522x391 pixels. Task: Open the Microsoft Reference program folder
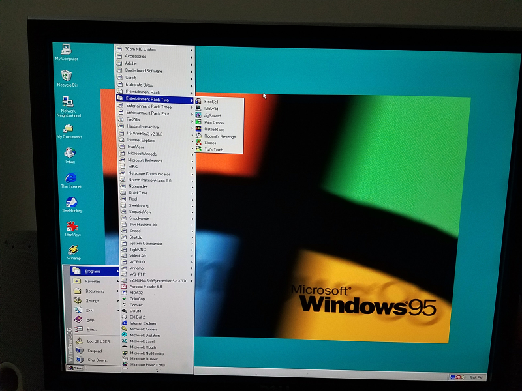156,160
